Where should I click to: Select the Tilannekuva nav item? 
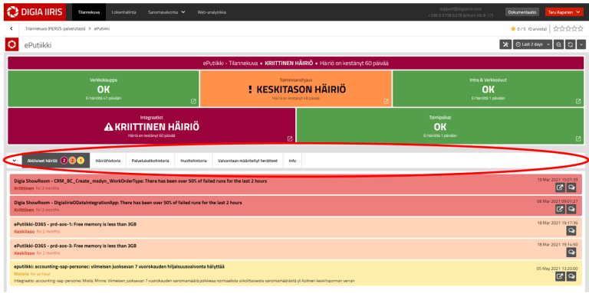pyautogui.click(x=89, y=12)
